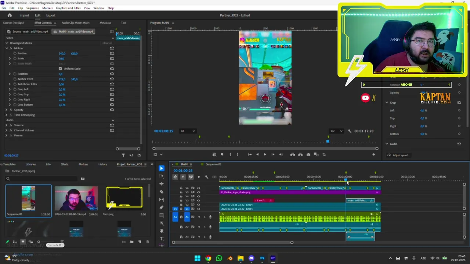The image size is (470, 264).
Task: Collapse the Motion effect properties
Action: click(7, 48)
